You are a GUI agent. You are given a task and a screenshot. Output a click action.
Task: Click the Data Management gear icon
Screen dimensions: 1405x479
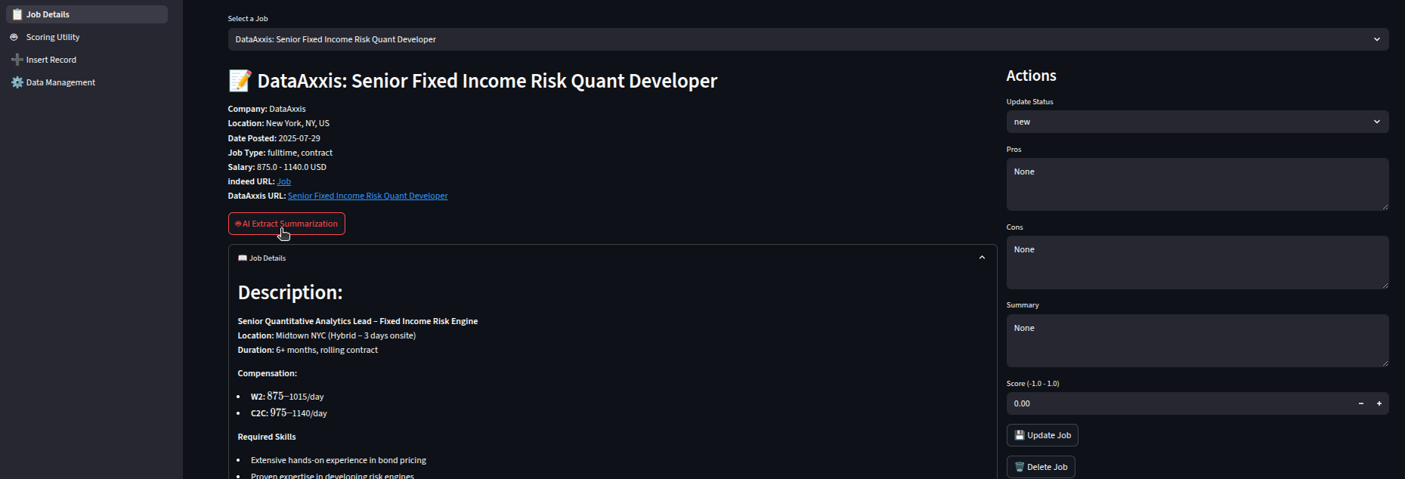17,82
